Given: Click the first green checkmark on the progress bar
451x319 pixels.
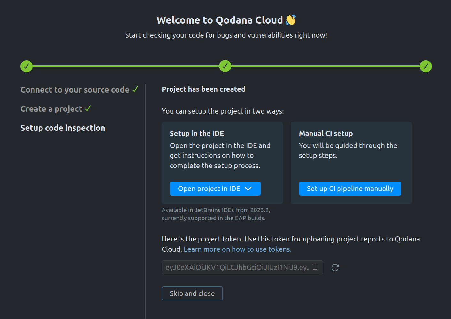Looking at the screenshot, I should point(27,66).
